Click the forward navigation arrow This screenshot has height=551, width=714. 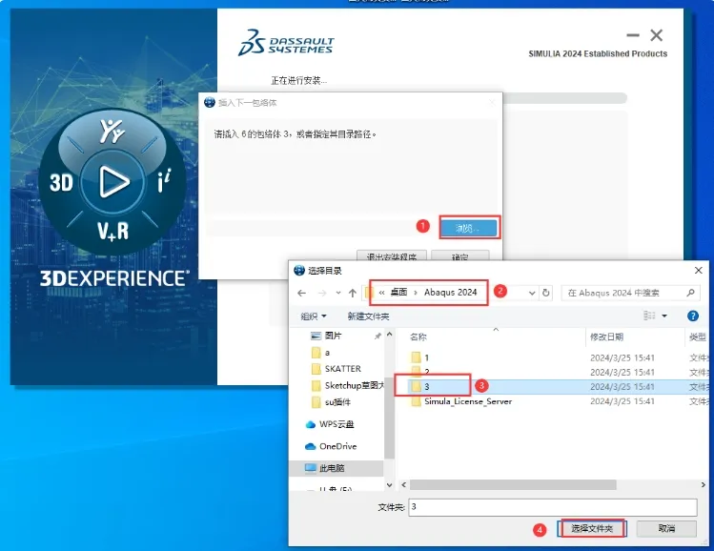322,293
